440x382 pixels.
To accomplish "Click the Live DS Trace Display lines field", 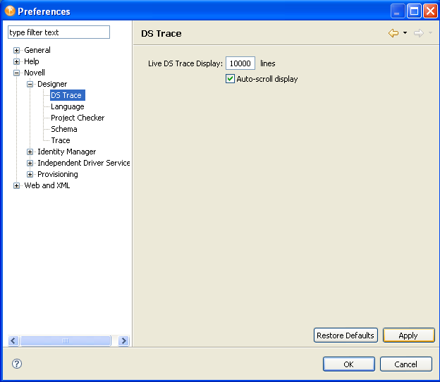I will pos(240,63).
